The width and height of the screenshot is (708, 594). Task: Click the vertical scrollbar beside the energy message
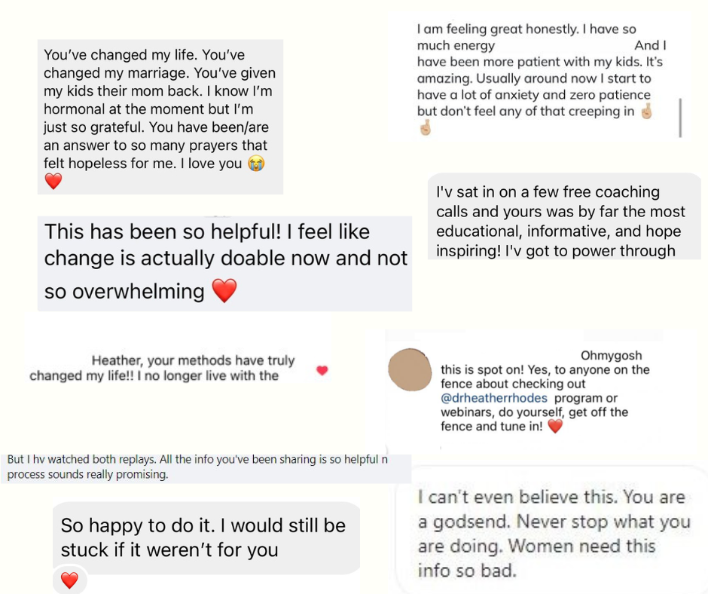coord(680,118)
